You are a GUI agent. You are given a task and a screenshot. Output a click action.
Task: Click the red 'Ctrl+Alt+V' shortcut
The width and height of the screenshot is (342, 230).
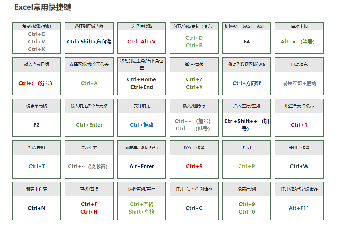(141, 42)
